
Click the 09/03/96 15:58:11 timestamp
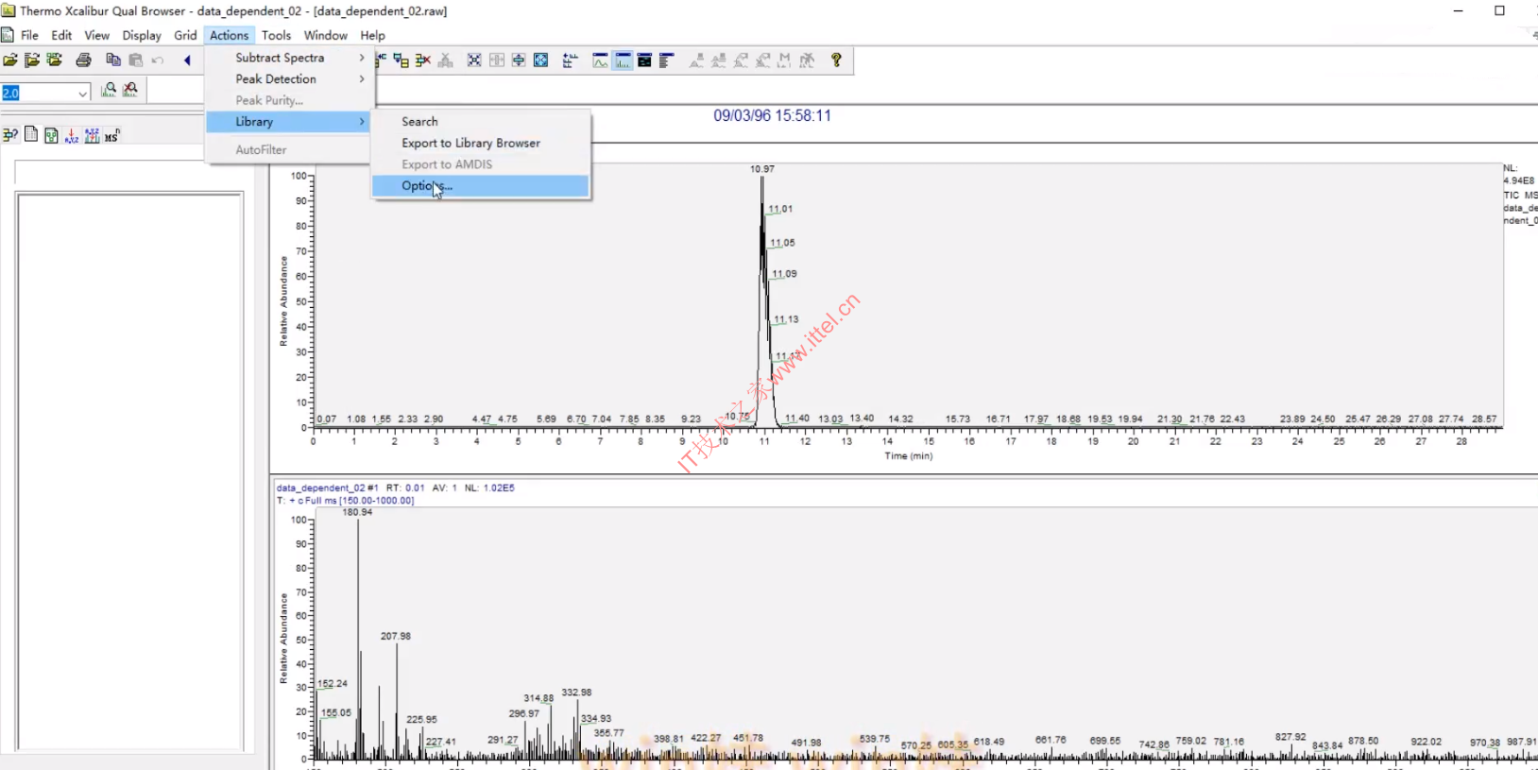coord(772,115)
